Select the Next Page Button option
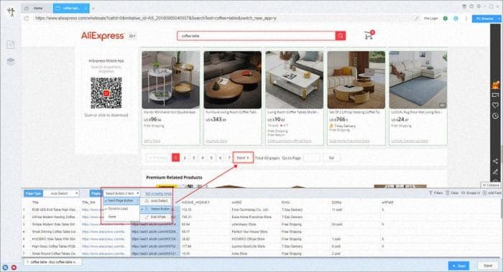Viewport: 503px width, 272px height. (121, 200)
